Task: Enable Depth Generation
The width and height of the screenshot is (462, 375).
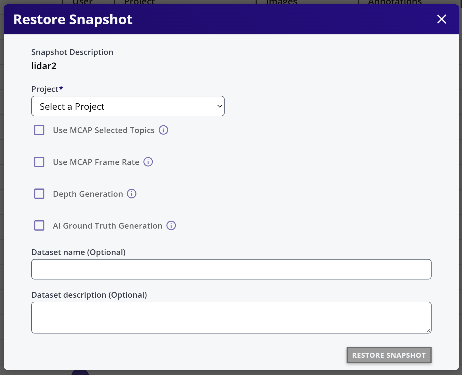Action: [x=39, y=194]
